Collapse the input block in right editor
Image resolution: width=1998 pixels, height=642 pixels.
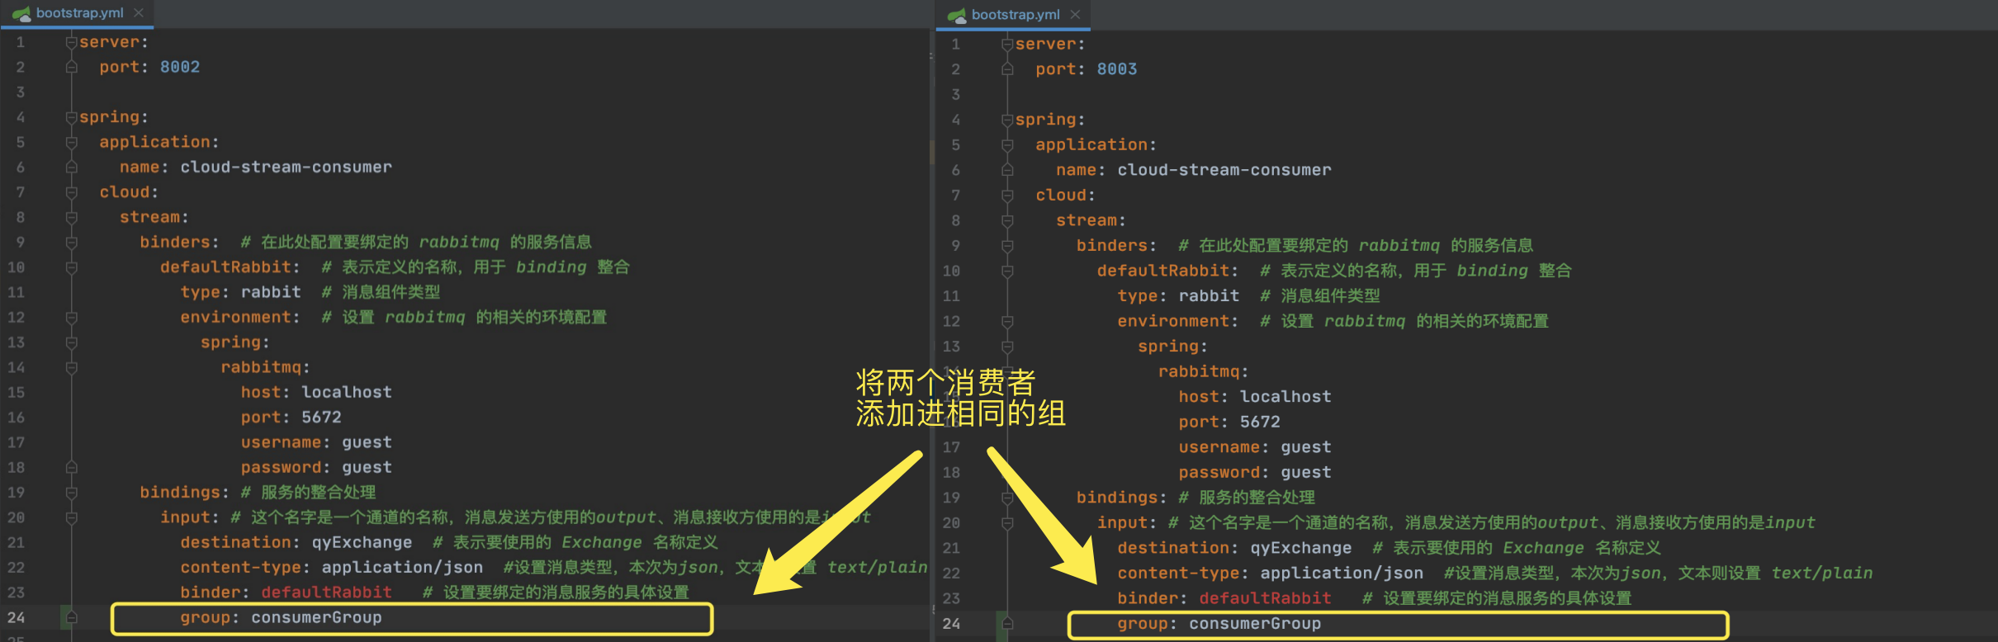tap(1007, 522)
